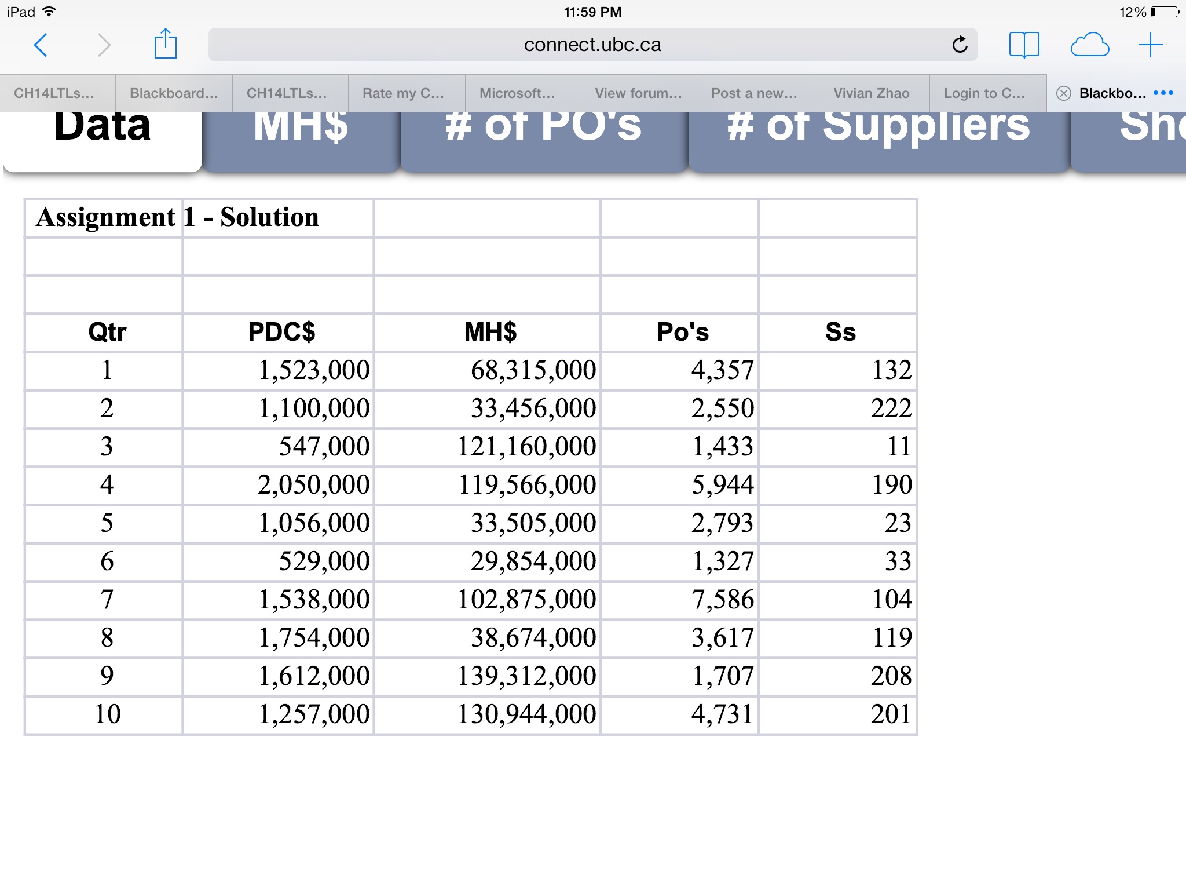Reload the page with refresh icon
Image resolution: width=1186 pixels, height=890 pixels.
click(x=960, y=45)
